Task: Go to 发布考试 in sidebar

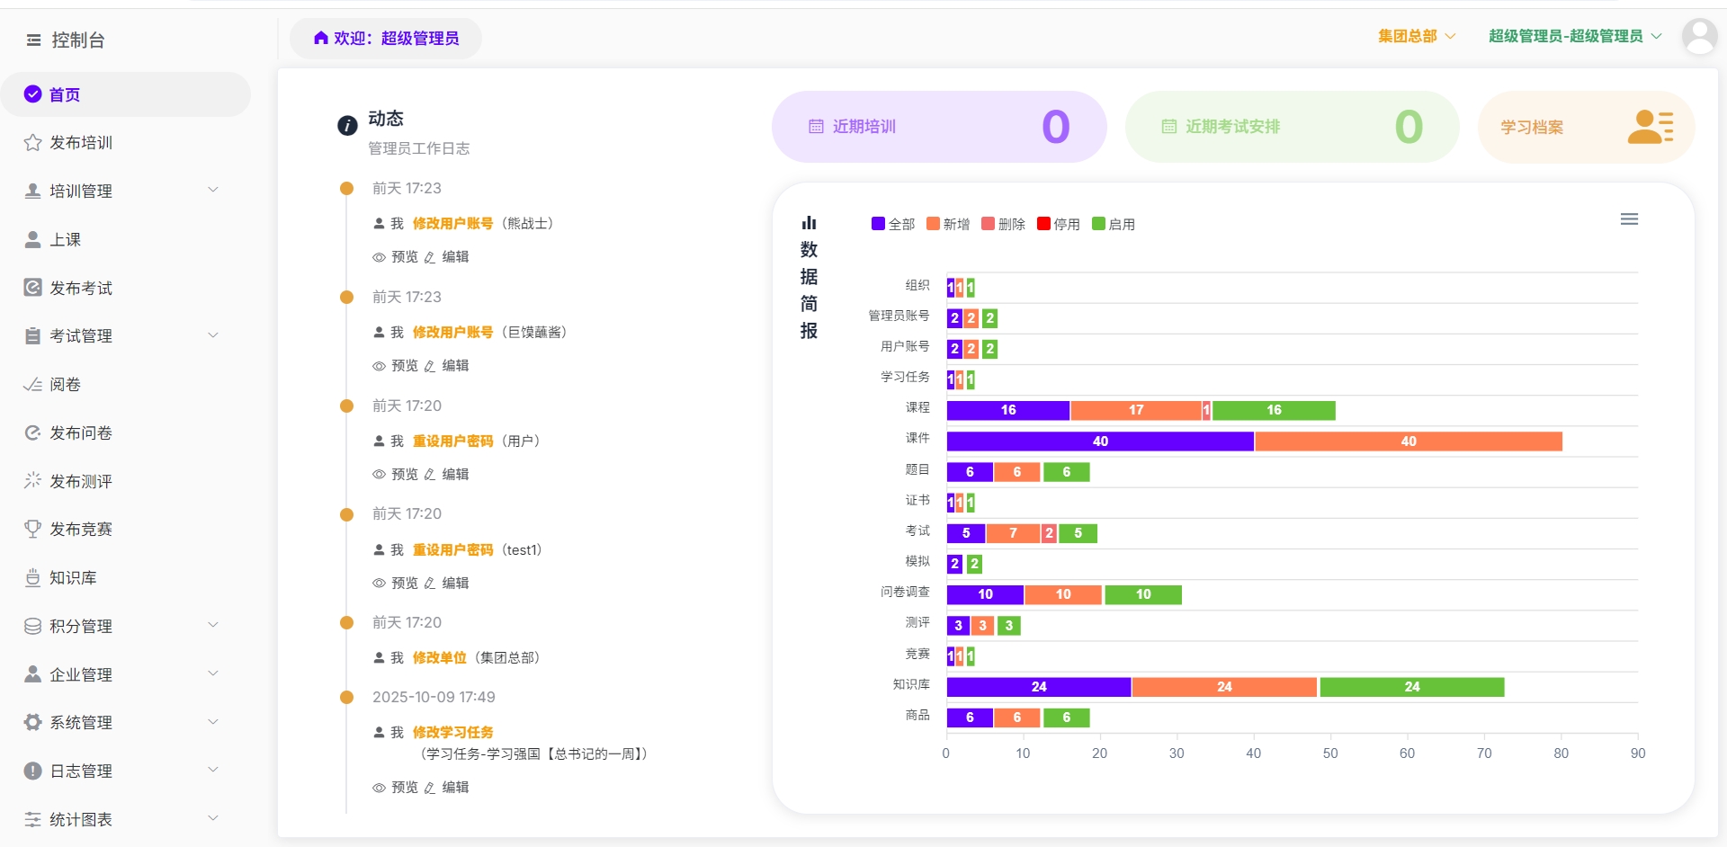Action: 81,288
